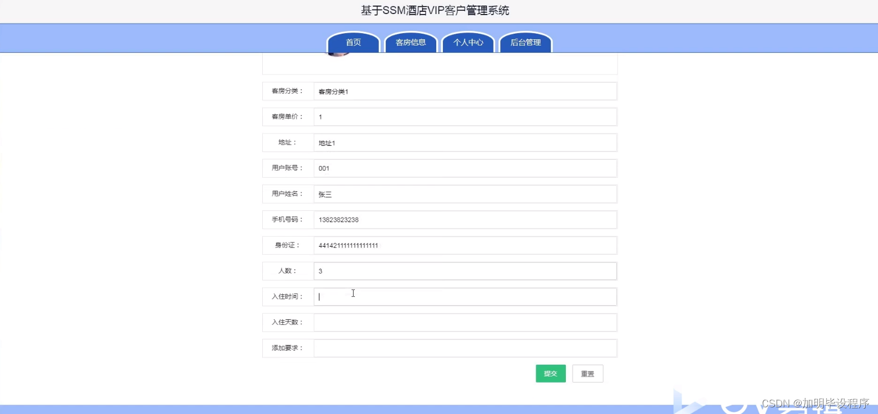
Task: Click the 手机号码 phone number field
Action: [x=465, y=219]
